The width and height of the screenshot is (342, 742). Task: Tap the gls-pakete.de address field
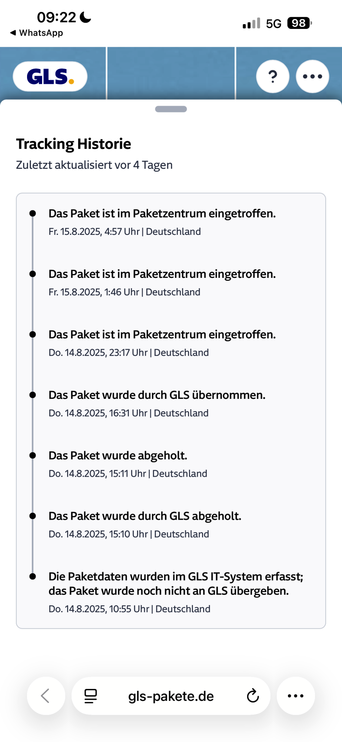coord(171,696)
